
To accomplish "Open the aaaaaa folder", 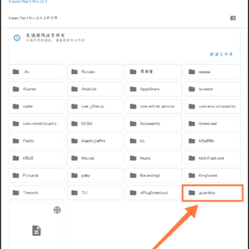I will [x=212, y=72].
